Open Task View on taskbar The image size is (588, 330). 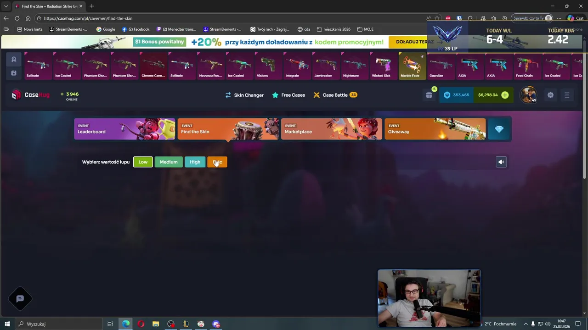(110, 324)
